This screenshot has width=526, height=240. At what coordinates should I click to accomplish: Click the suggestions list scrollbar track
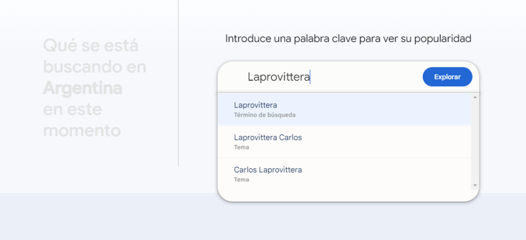click(475, 141)
